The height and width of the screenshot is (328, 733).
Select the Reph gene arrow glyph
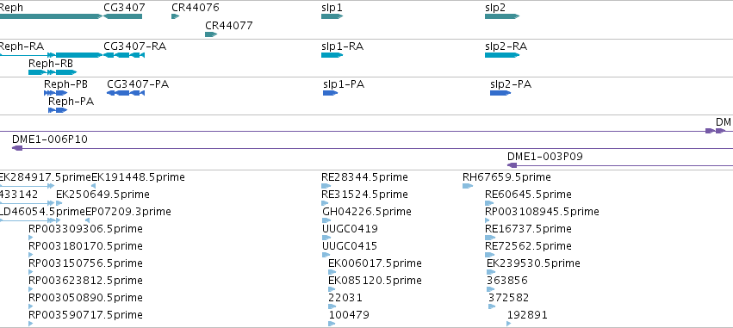(51, 16)
